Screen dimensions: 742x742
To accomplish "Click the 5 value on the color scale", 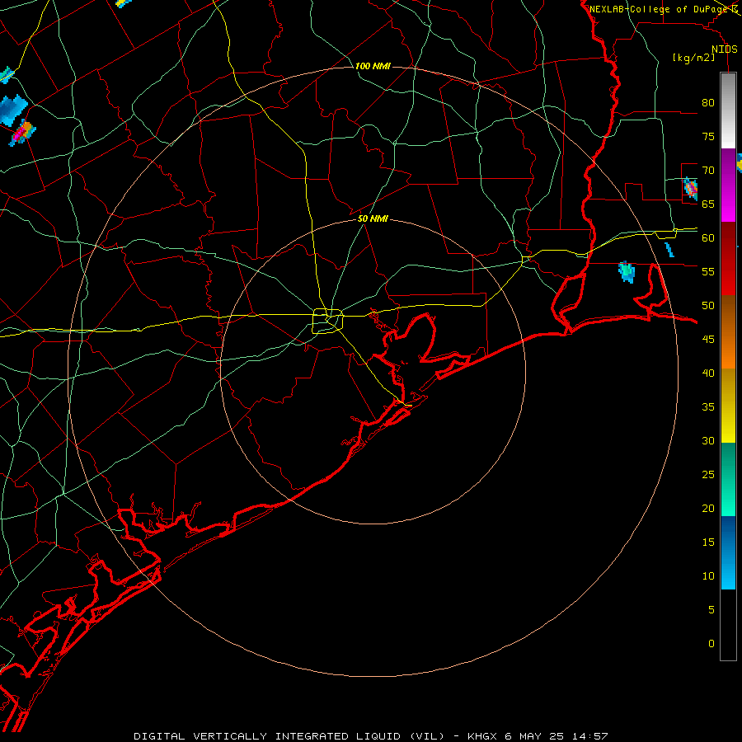I will (x=711, y=610).
